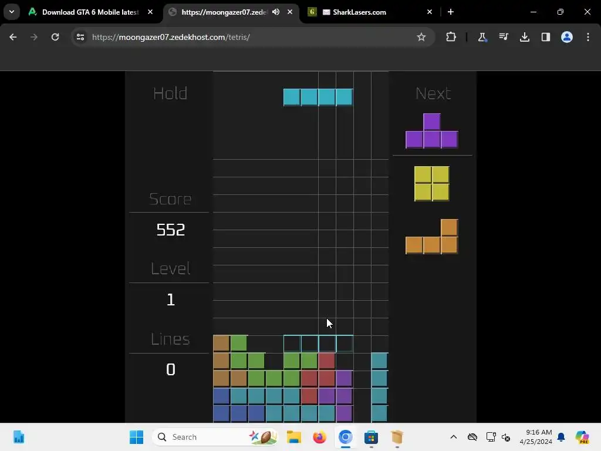Open File Explorer from taskbar
601x451 pixels.
tap(294, 437)
